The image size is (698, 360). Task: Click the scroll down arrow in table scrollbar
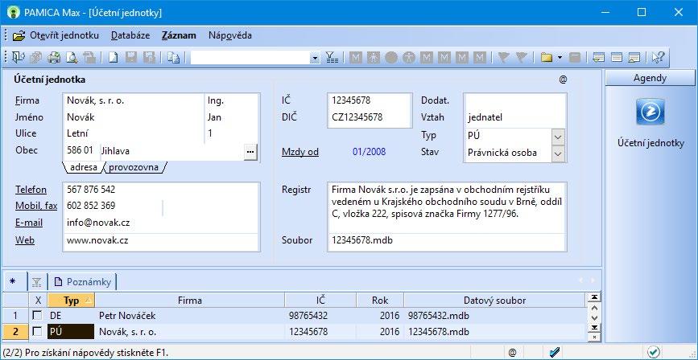coord(593,317)
